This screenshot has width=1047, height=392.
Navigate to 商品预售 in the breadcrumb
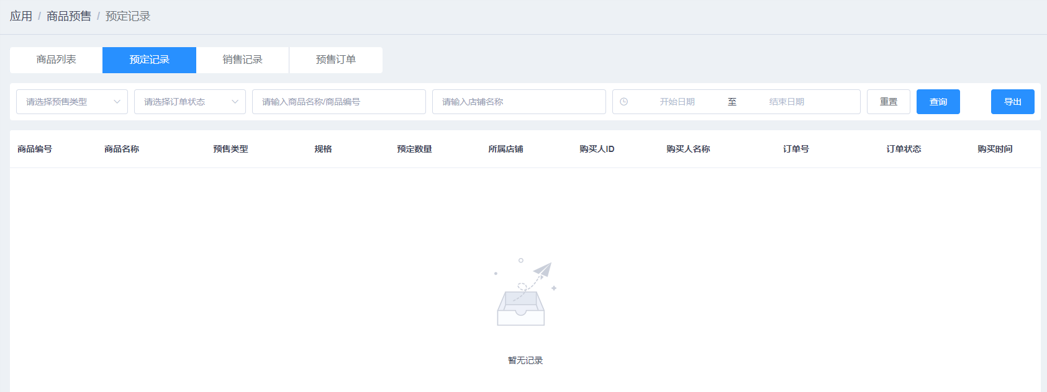(x=69, y=16)
